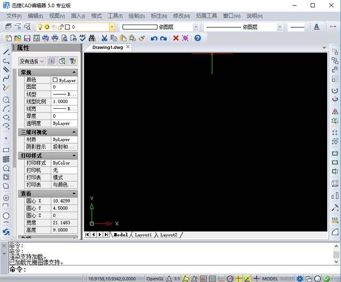Open the 绘制 menu

(136, 16)
